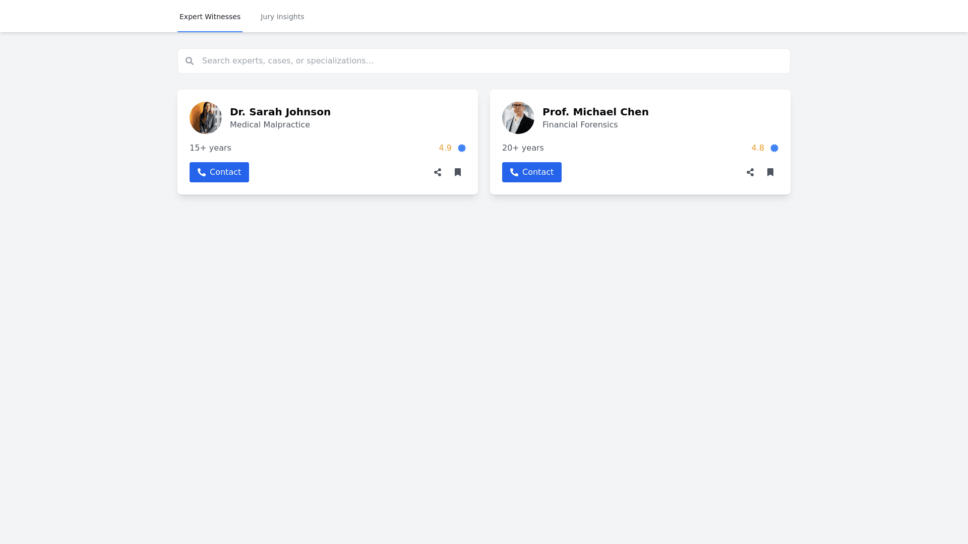
Task: Open Dr. Sarah Johnson's profile photo
Action: pos(206,118)
